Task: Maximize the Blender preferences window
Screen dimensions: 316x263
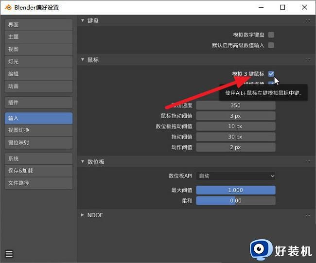Action: click(x=282, y=7)
